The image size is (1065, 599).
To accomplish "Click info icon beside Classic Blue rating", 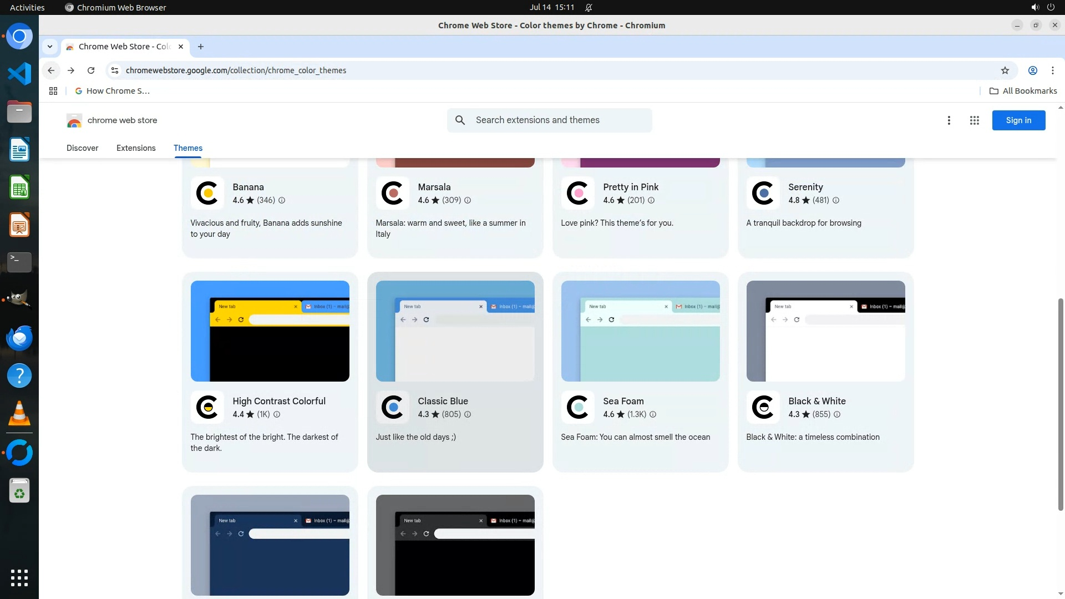I will pyautogui.click(x=468, y=414).
